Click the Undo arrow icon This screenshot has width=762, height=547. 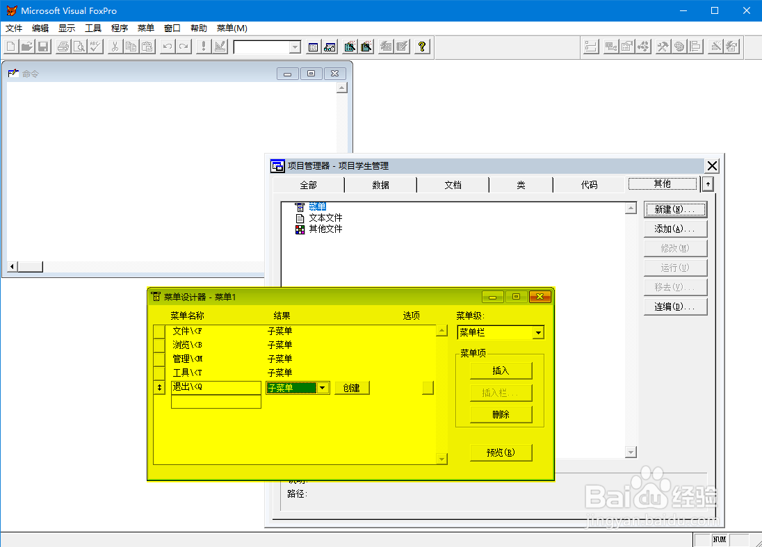(167, 47)
